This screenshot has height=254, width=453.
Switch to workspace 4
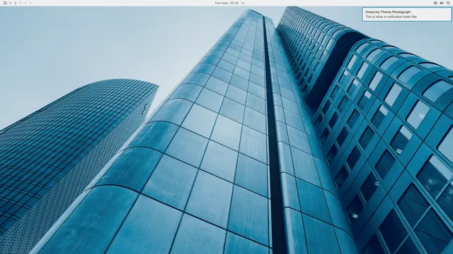tap(25, 3)
